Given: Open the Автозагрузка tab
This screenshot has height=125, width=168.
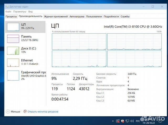Looking at the screenshot, I should [x=77, y=16].
